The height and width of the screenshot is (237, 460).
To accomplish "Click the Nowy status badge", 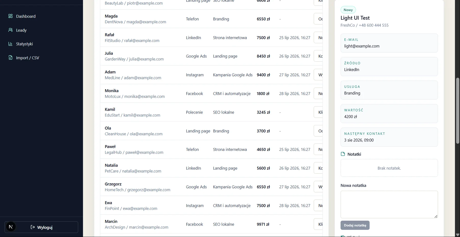I will [x=348, y=10].
